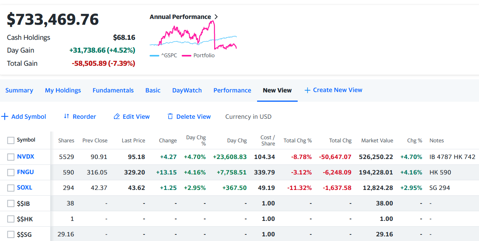
Task: Open the SOXL symbol link
Action: pos(24,188)
